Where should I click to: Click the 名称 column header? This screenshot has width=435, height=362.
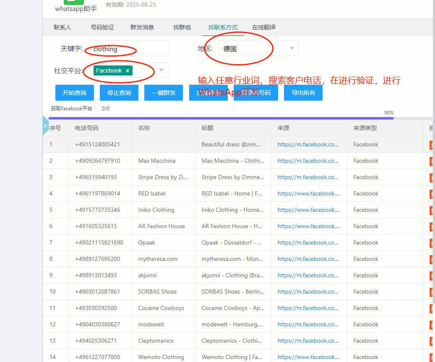[x=144, y=128]
